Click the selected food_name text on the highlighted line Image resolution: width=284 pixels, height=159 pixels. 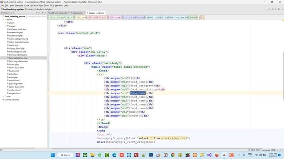tap(138, 93)
